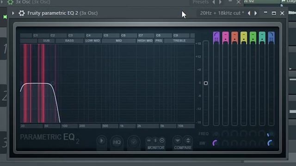This screenshot has width=296, height=166.
Task: Click the green band 5 BW knob
Action: coord(253,143)
